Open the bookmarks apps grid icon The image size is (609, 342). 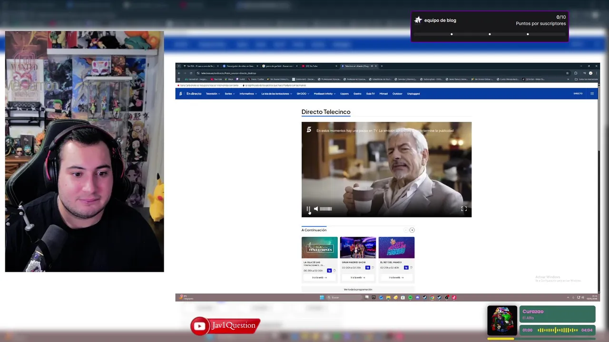179,79
